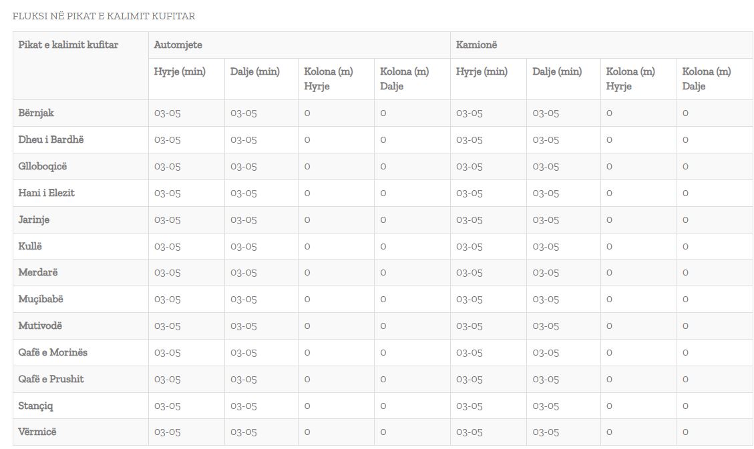Click the page title Fluksi në pikat e kalimit kufitar
754x449 pixels.
104,16
